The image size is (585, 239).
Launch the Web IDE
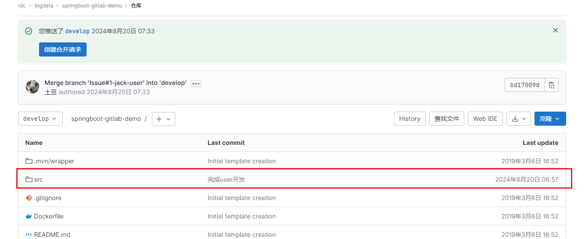pyautogui.click(x=485, y=119)
